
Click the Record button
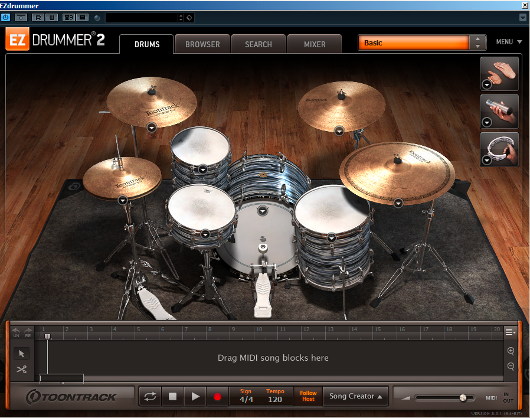click(x=217, y=396)
